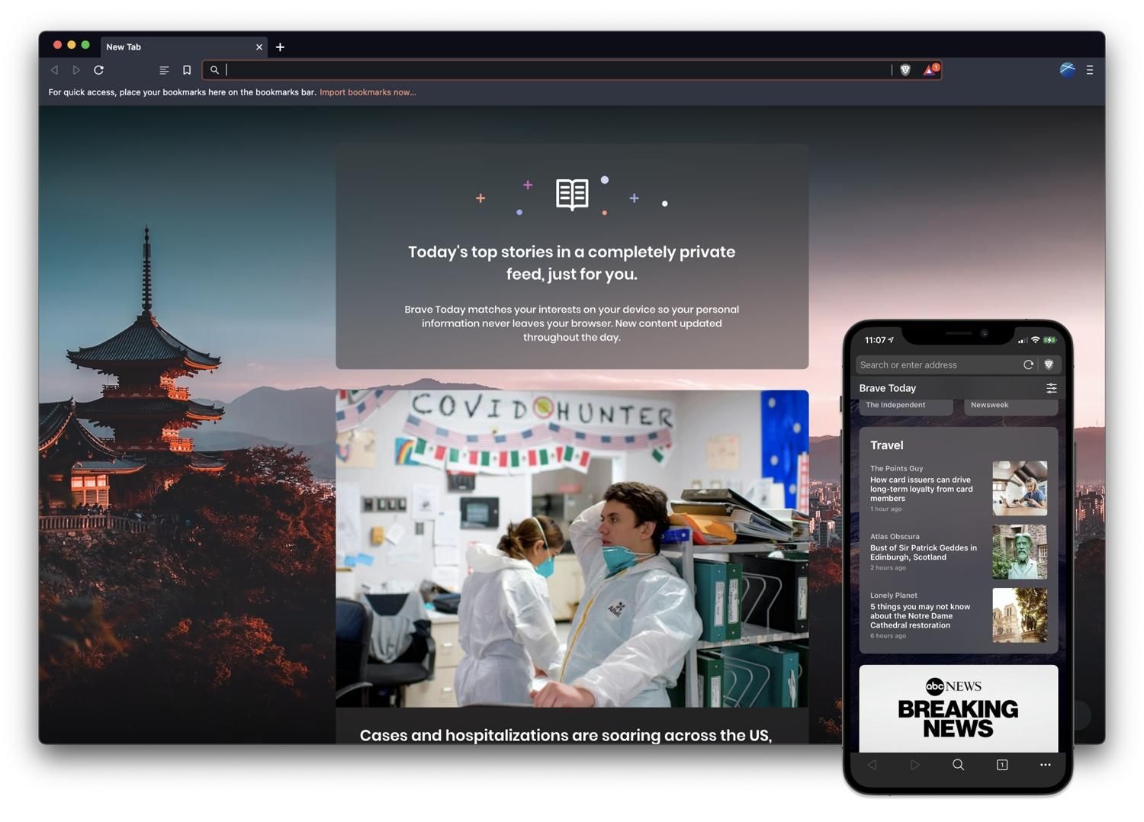Viewport: 1144px width, 822px height.
Task: Open the phone three-dot more menu
Action: point(1045,765)
